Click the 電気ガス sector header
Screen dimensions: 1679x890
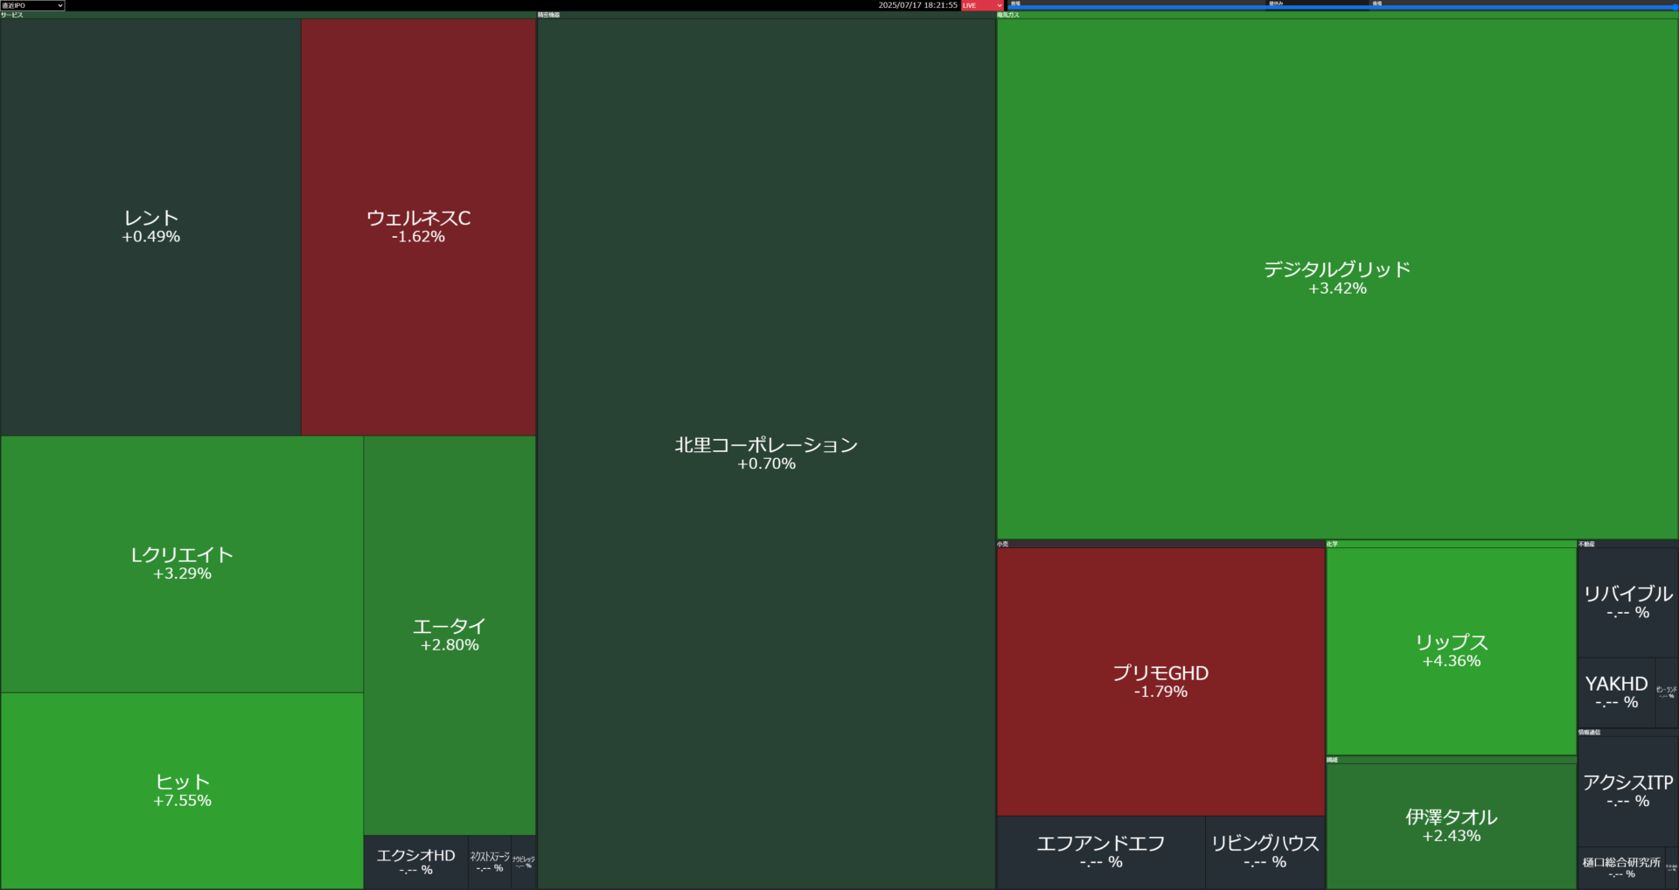(x=1337, y=15)
